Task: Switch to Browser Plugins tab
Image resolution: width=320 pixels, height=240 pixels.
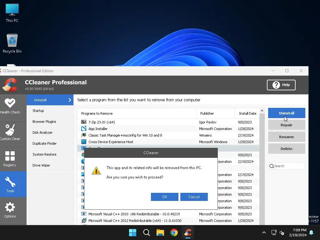Action: pos(50,122)
